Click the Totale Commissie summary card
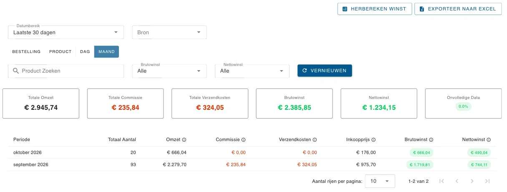Viewport: 507px width, 192px height. pos(125,104)
